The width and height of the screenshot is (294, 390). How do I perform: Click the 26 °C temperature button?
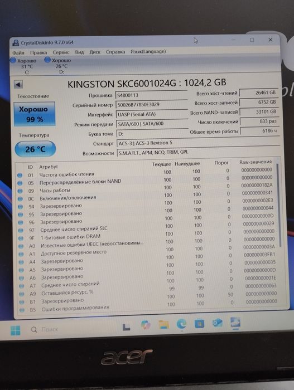pyautogui.click(x=35, y=149)
